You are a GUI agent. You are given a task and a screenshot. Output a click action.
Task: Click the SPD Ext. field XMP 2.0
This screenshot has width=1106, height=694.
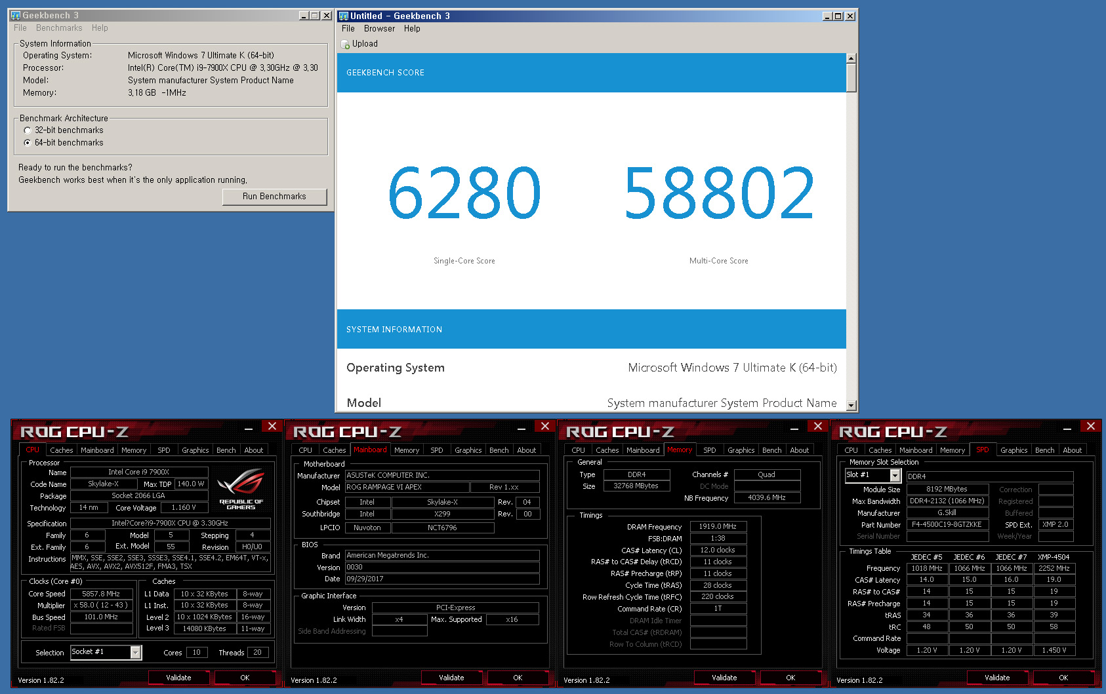pyautogui.click(x=1055, y=524)
